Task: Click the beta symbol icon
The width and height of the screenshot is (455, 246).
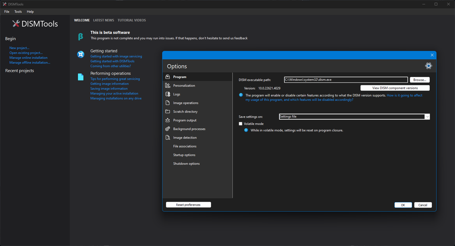Action: (x=80, y=37)
